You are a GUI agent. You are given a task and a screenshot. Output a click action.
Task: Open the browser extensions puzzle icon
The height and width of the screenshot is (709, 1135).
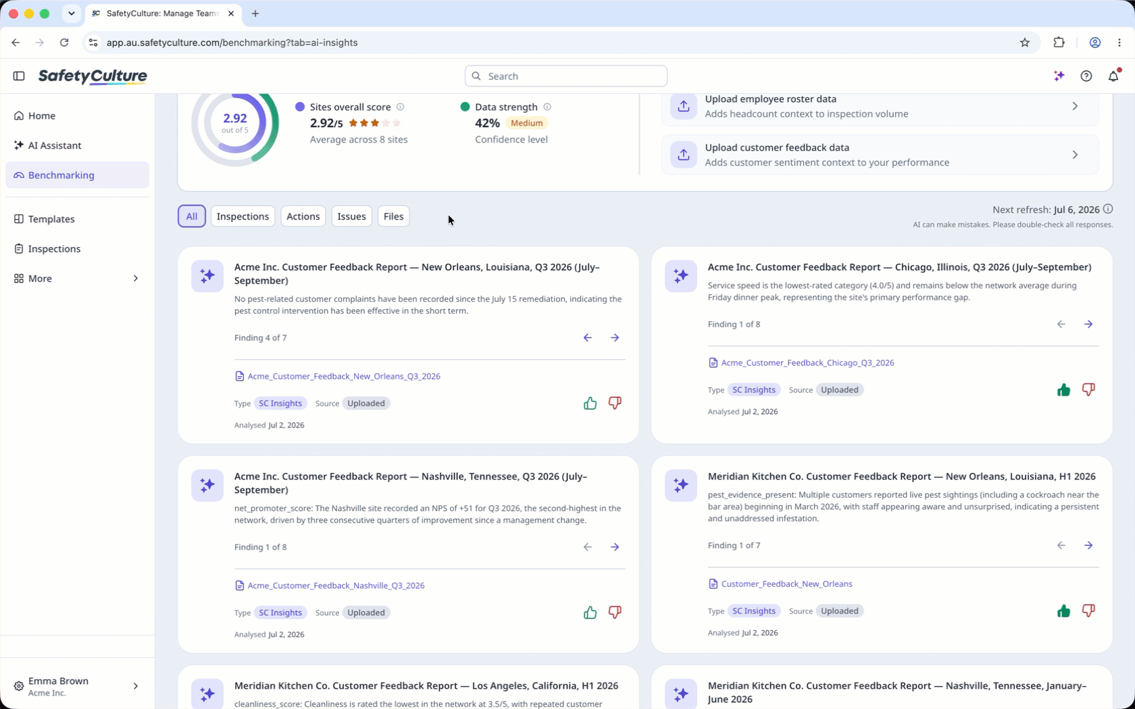[x=1059, y=43]
